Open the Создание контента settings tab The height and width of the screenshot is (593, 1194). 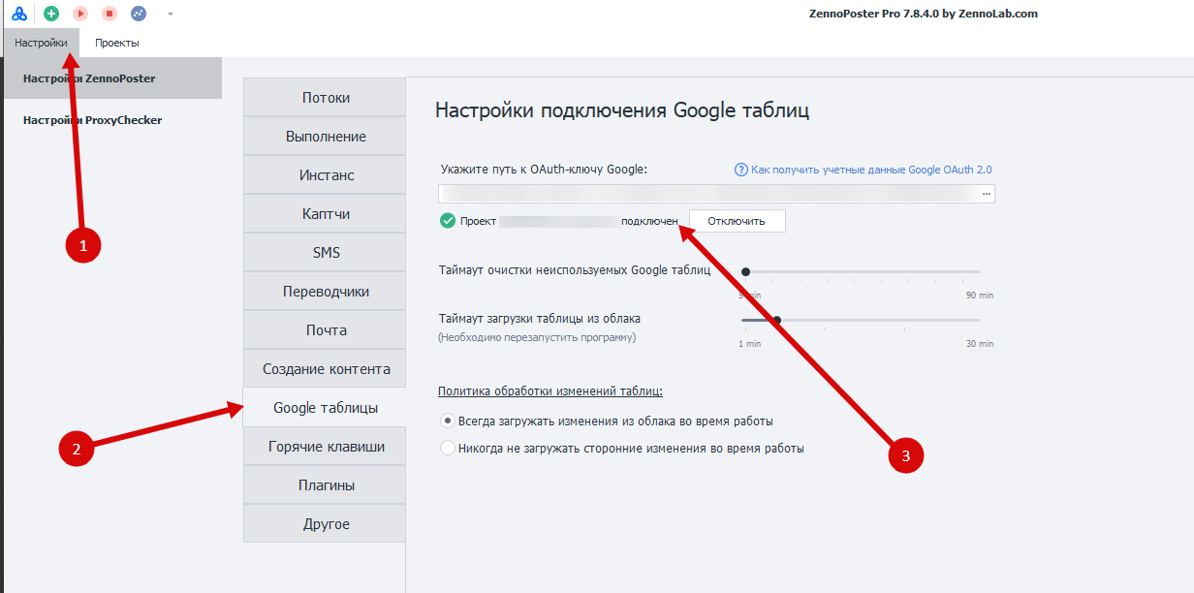coord(325,369)
